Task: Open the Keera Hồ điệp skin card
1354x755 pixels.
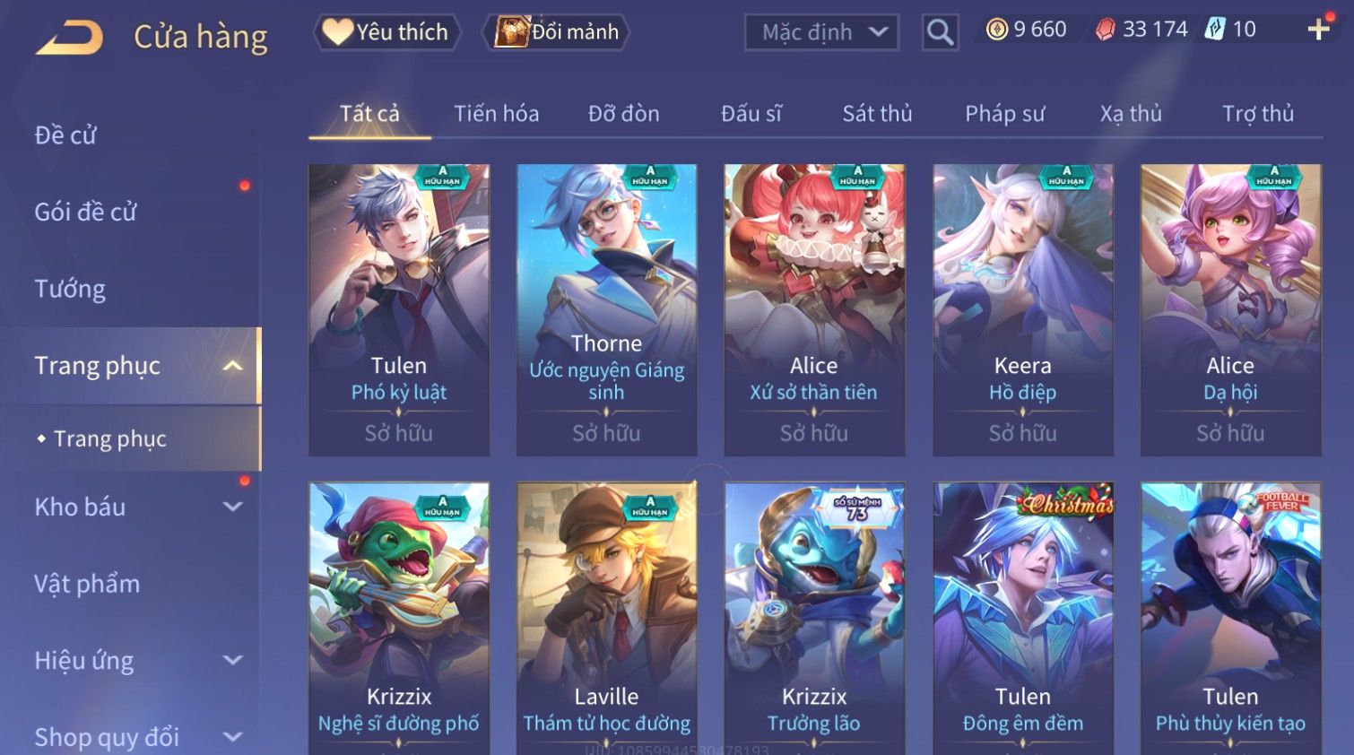Action: click(x=1023, y=309)
